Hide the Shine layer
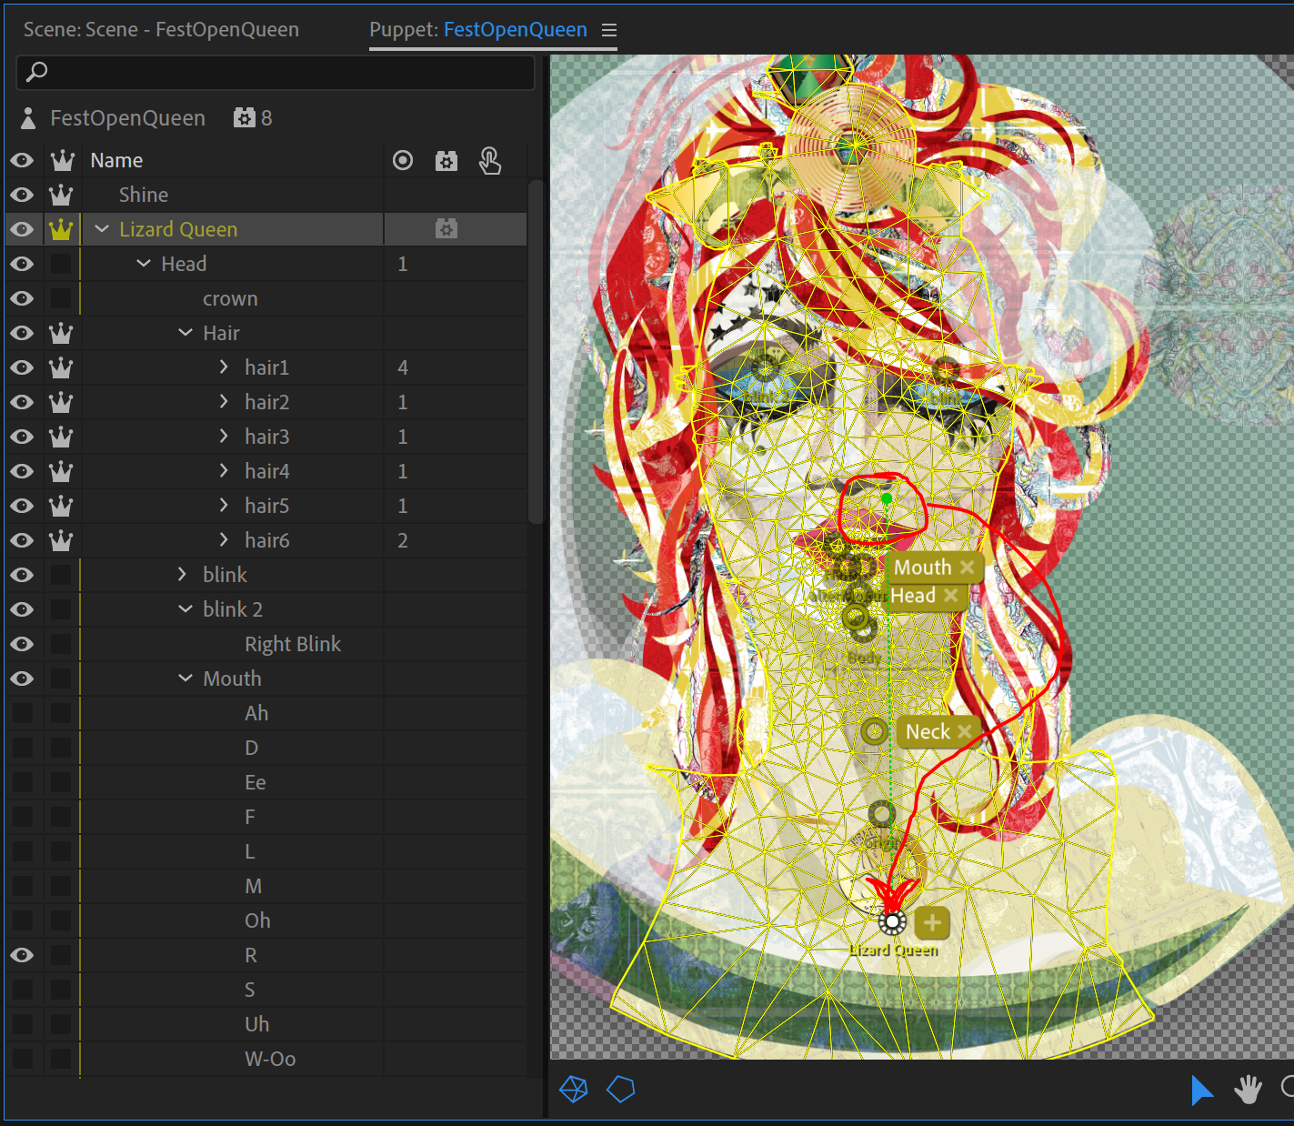Viewport: 1294px width, 1126px height. [x=22, y=195]
